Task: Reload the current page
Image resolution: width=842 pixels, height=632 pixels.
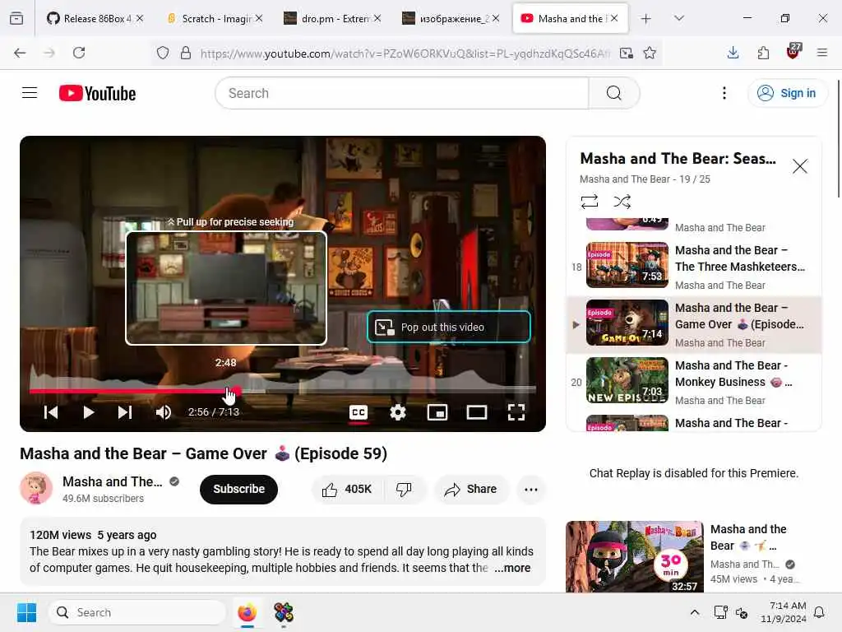Action: [x=79, y=53]
